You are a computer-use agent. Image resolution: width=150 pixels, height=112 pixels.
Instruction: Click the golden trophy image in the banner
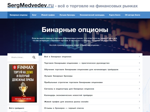pos(23,89)
